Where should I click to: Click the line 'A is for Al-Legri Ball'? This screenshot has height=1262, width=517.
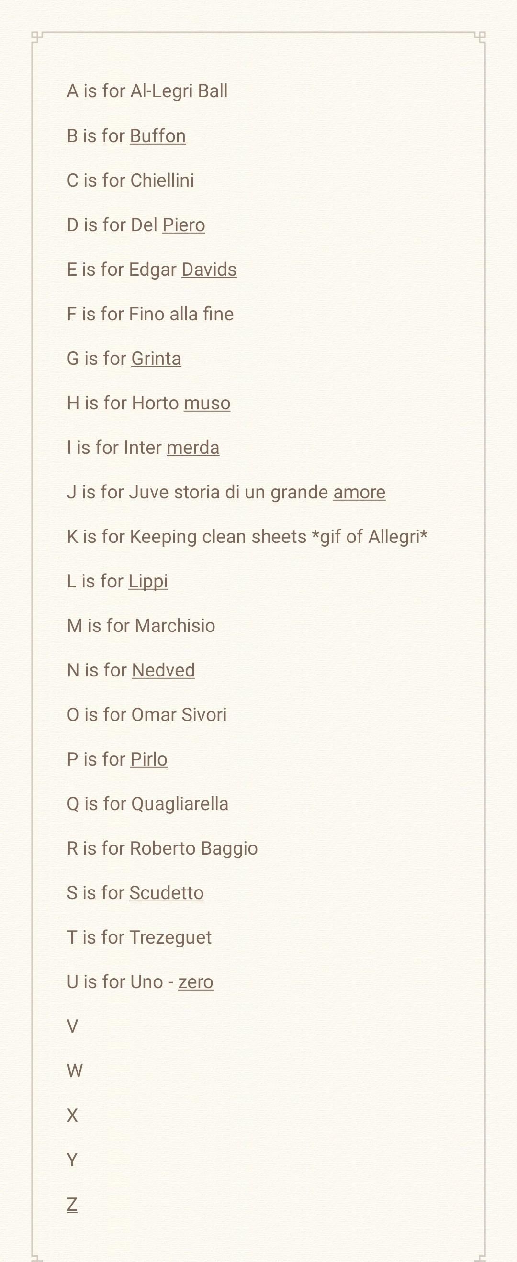click(147, 91)
